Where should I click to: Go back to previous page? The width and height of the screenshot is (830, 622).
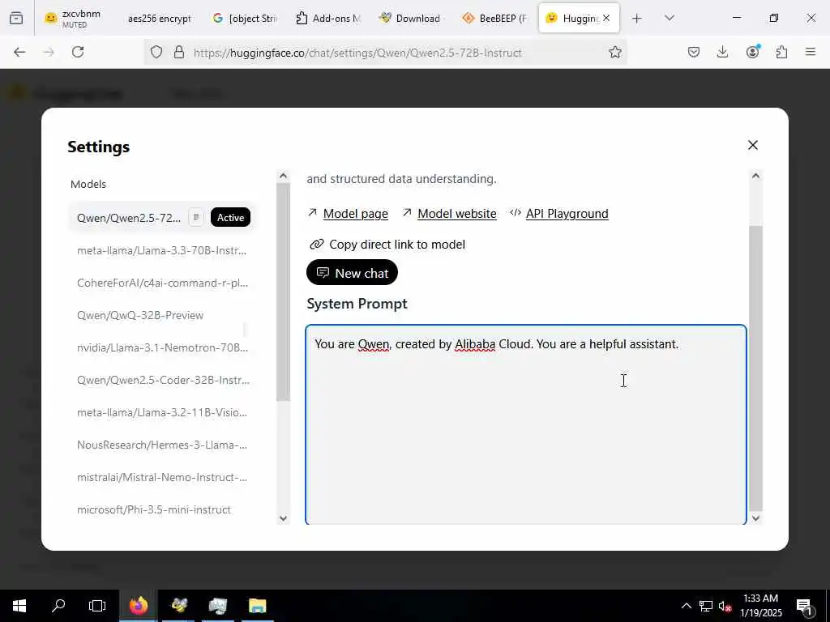(19, 52)
